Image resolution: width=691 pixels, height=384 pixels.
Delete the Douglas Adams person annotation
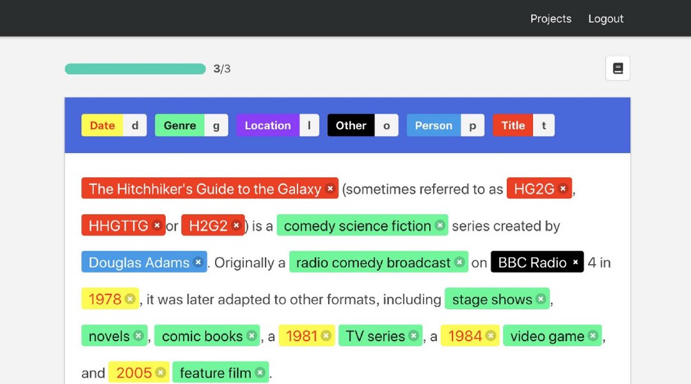(x=198, y=262)
